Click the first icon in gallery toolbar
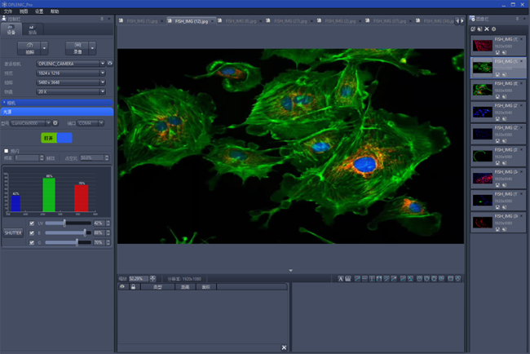Image resolution: width=530 pixels, height=354 pixels. tap(474, 29)
